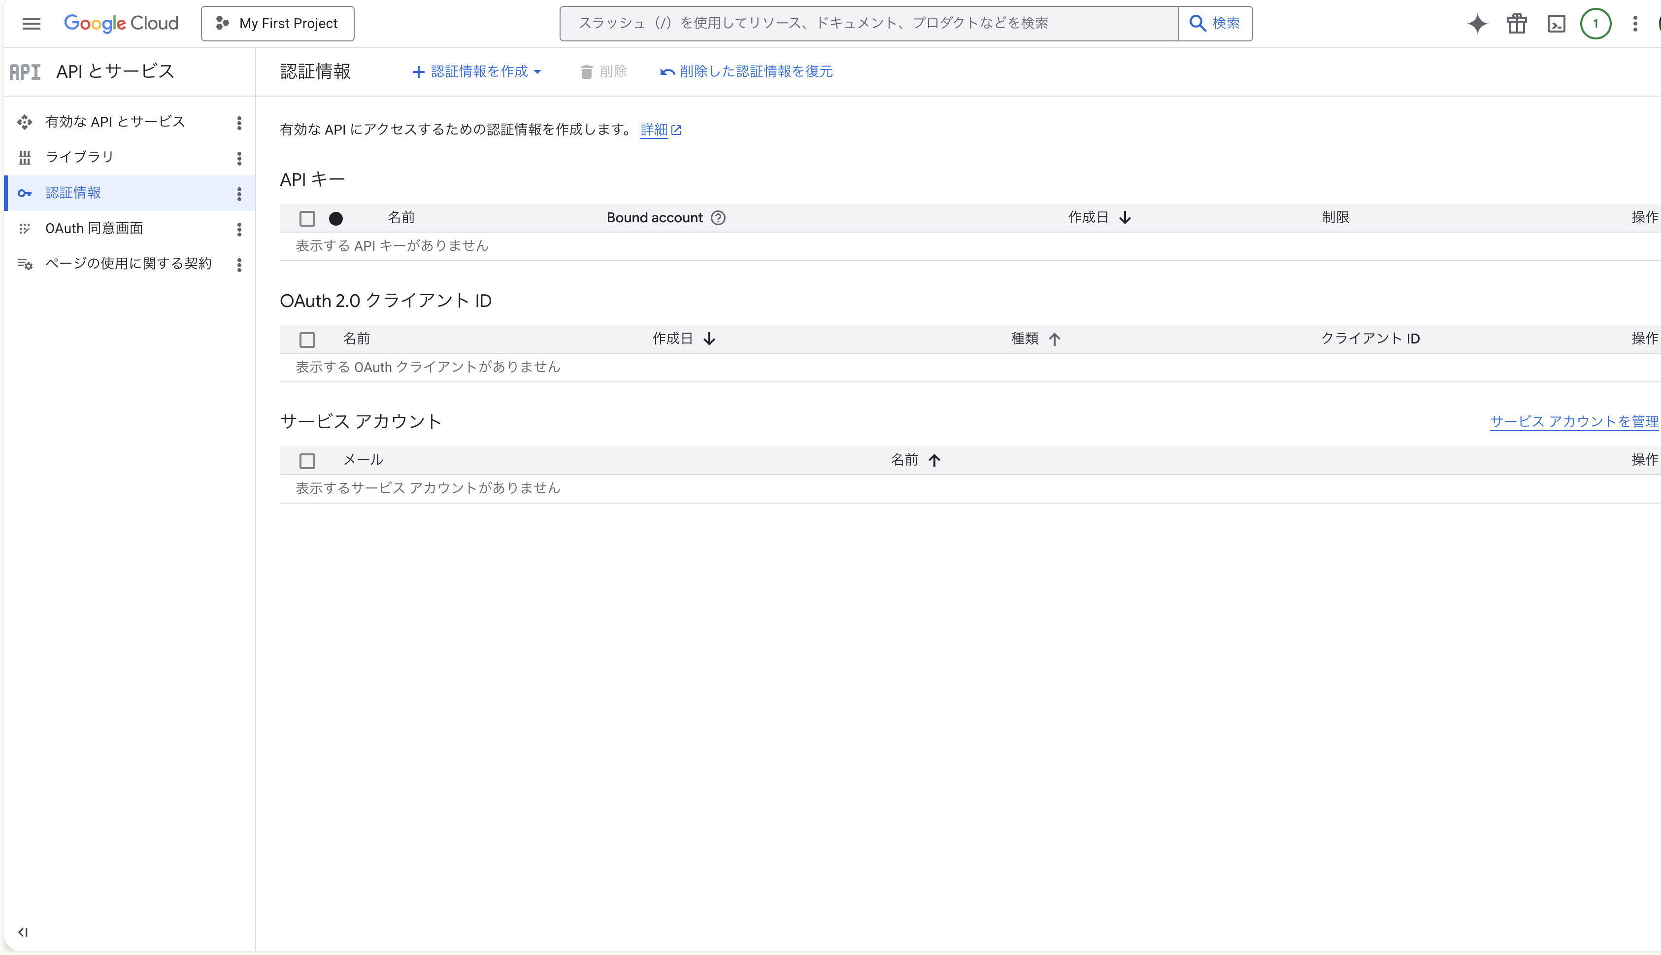Click 削除した認証情報を復元 button
1661x955 pixels.
point(746,71)
